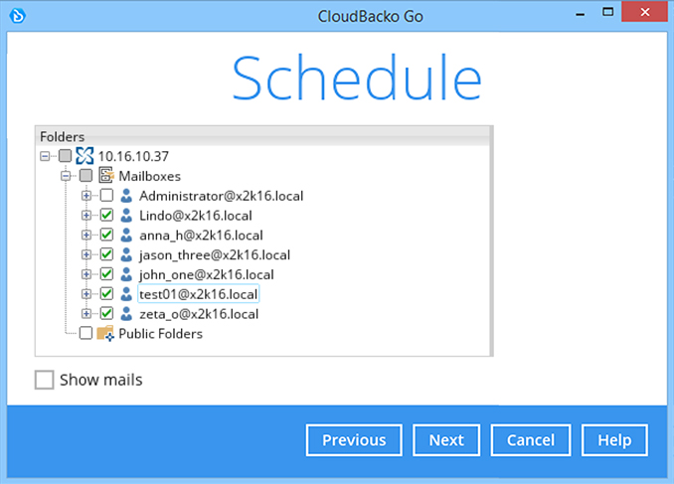Select test01@x2k16.local tree item
This screenshot has width=674, height=484.
pos(198,294)
